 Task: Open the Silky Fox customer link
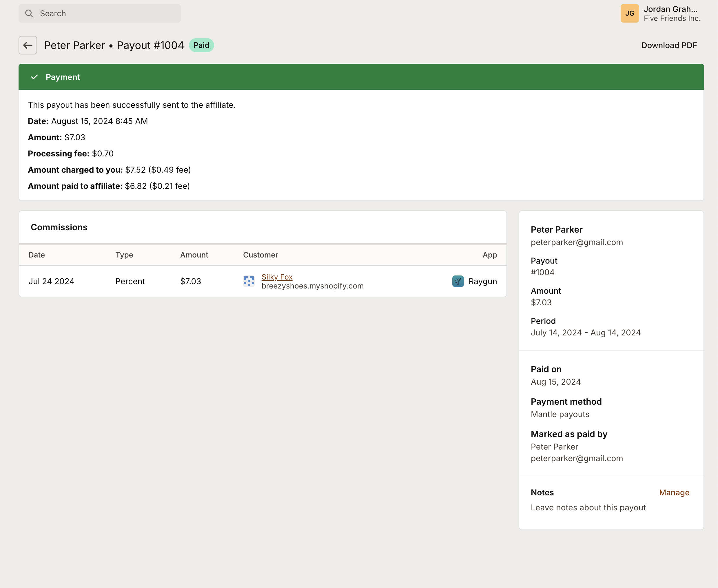(x=277, y=277)
